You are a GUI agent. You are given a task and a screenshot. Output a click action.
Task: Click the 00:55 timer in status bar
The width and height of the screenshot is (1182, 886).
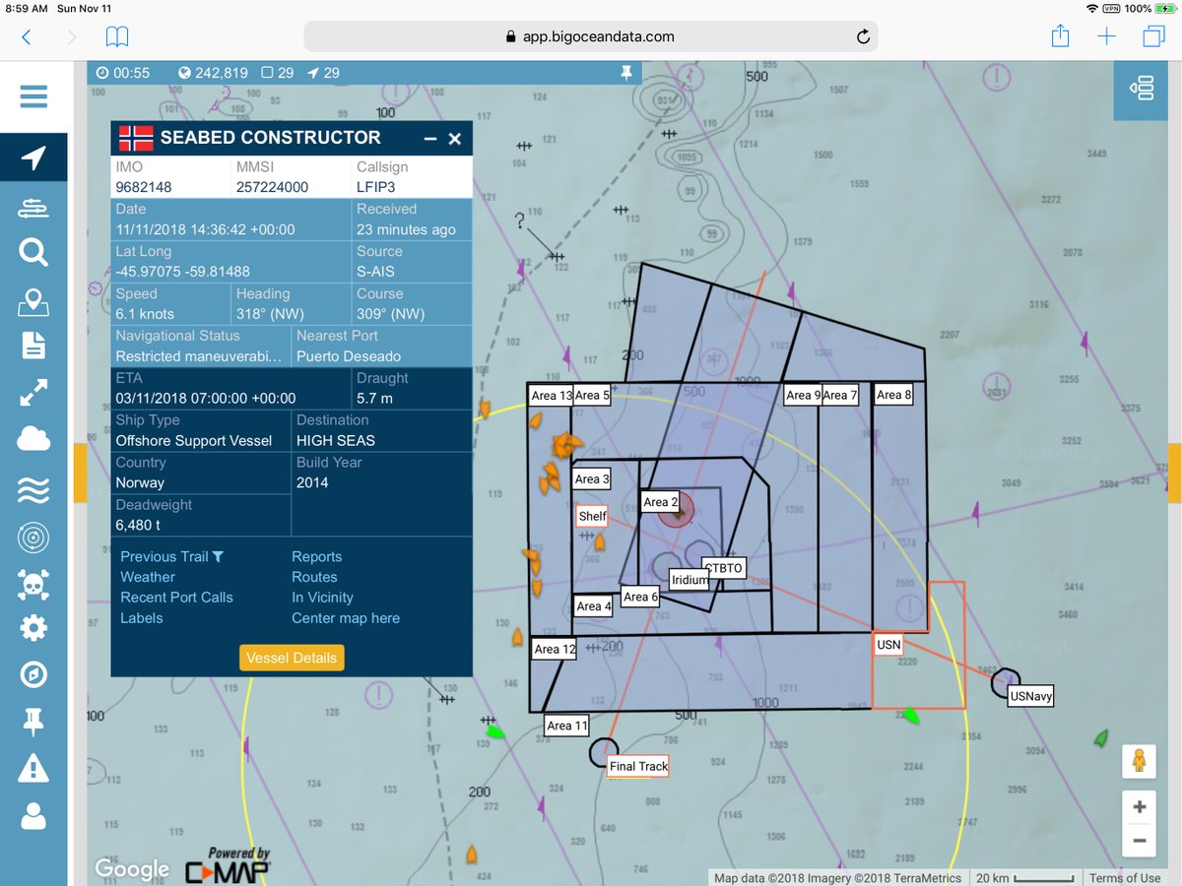click(123, 73)
